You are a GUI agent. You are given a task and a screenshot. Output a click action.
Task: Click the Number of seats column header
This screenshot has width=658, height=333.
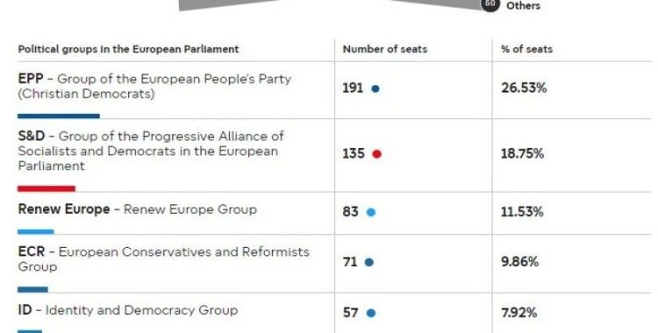tap(385, 49)
